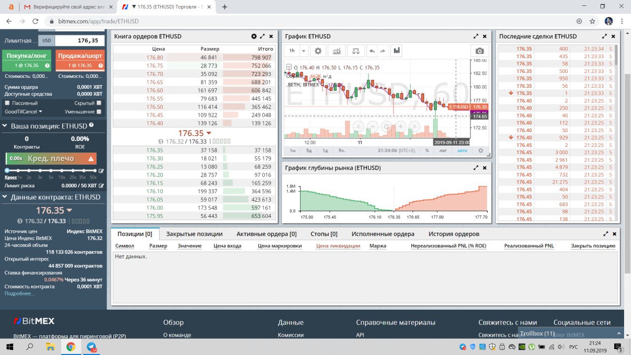Set chart range to 1м
This screenshot has height=355, width=631.
pyautogui.click(x=293, y=150)
